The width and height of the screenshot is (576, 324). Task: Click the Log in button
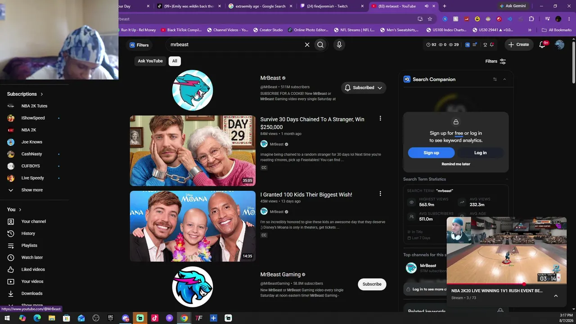[480, 153]
